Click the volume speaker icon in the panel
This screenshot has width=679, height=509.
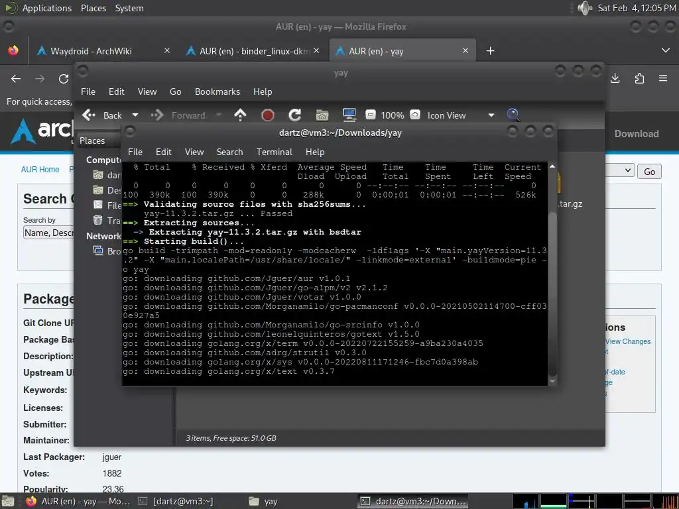(585, 8)
